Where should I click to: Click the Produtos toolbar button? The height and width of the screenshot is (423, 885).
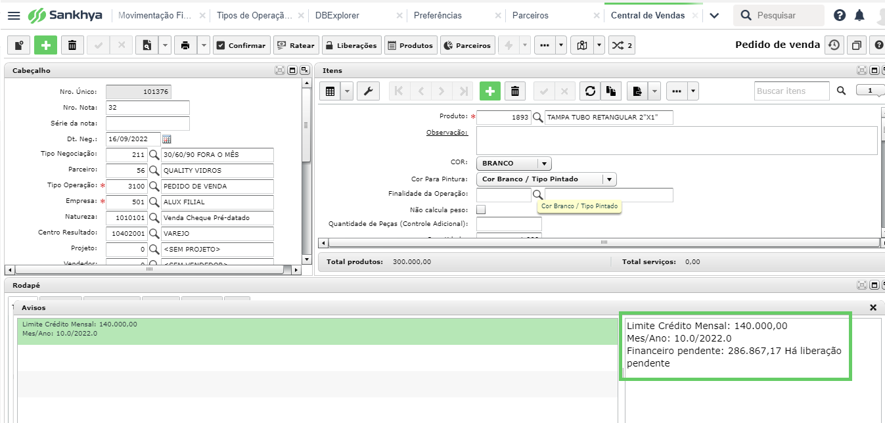tap(411, 45)
